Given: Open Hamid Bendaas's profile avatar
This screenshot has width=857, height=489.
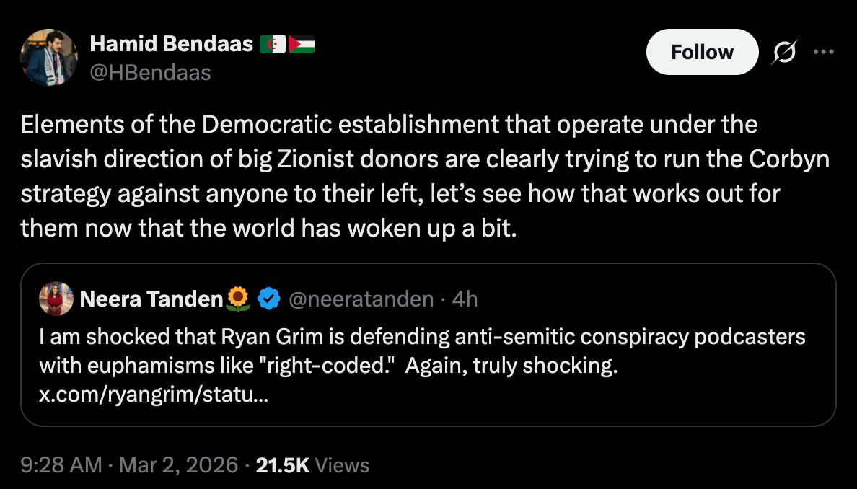Looking at the screenshot, I should click(x=48, y=58).
